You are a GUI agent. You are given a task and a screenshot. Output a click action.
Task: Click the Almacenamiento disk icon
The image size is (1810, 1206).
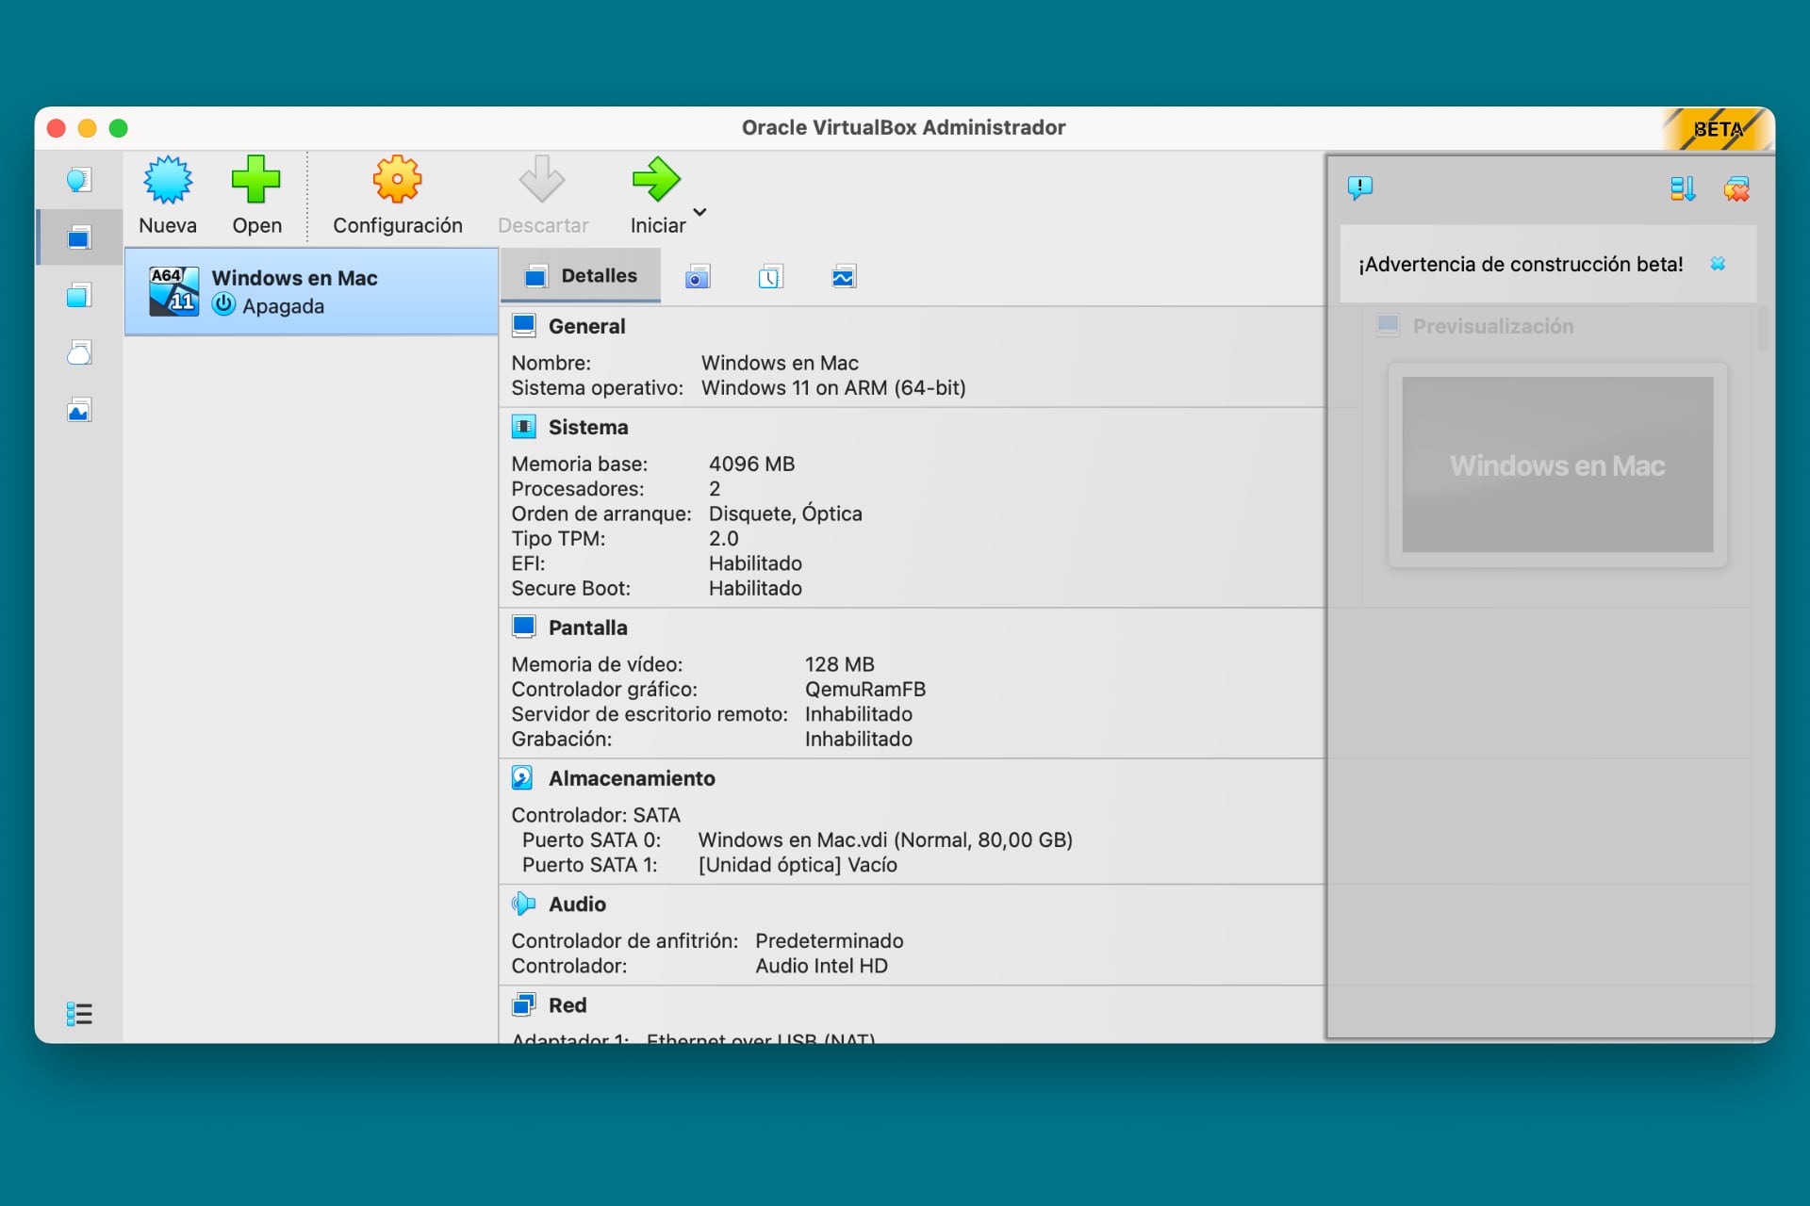522,777
